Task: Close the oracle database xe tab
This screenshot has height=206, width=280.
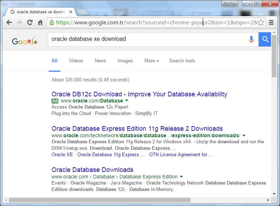Action: pos(71,12)
